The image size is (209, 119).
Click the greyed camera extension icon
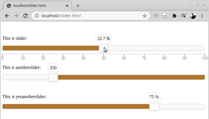click(x=156, y=16)
